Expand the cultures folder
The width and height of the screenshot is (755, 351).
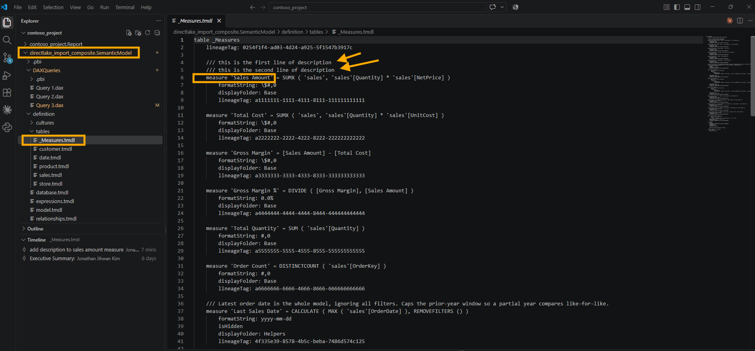point(32,123)
